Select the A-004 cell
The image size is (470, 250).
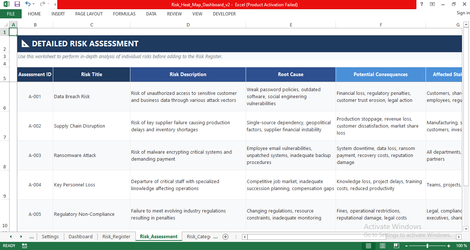pyautogui.click(x=35, y=185)
